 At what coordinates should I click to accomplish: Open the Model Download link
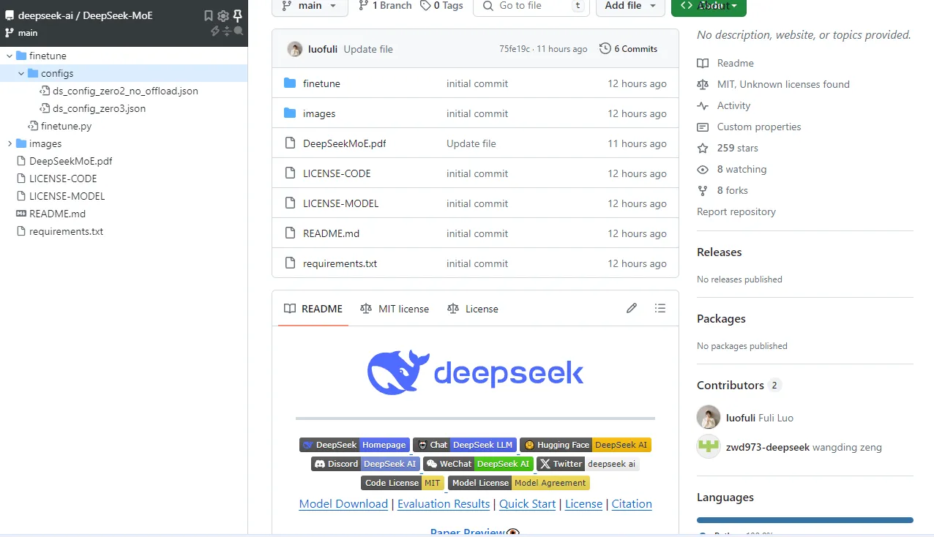point(343,504)
